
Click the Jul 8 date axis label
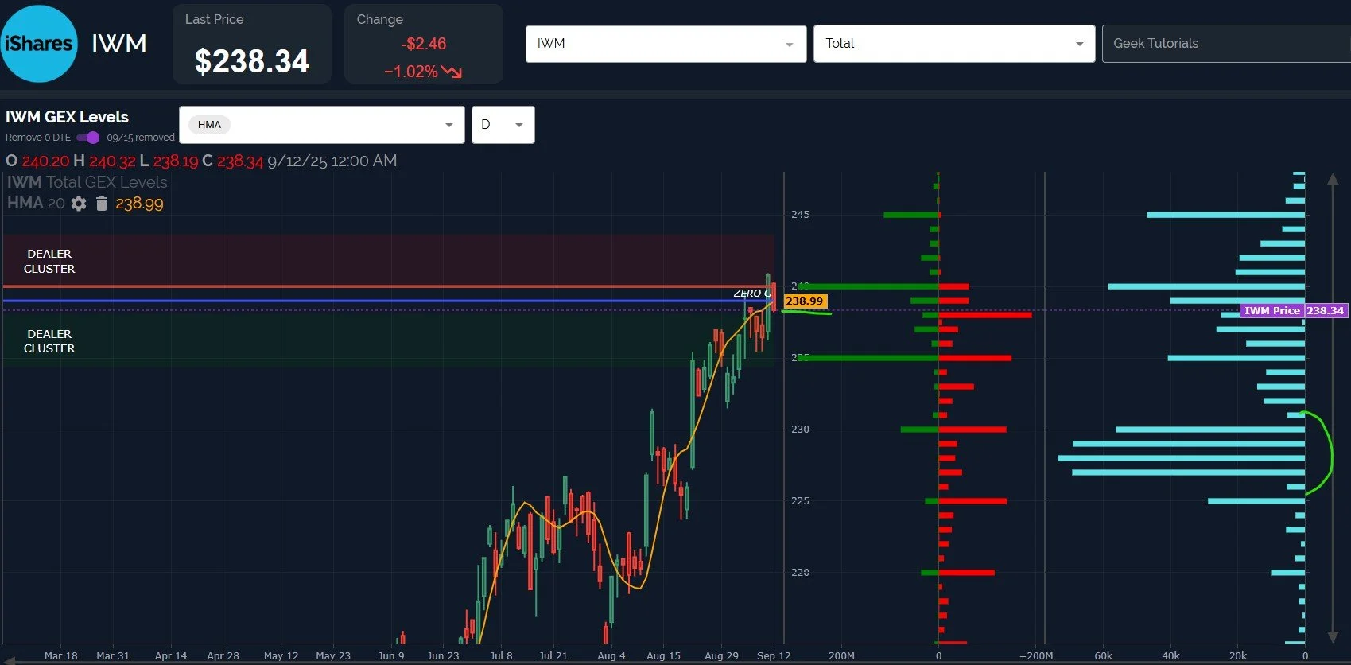click(501, 656)
